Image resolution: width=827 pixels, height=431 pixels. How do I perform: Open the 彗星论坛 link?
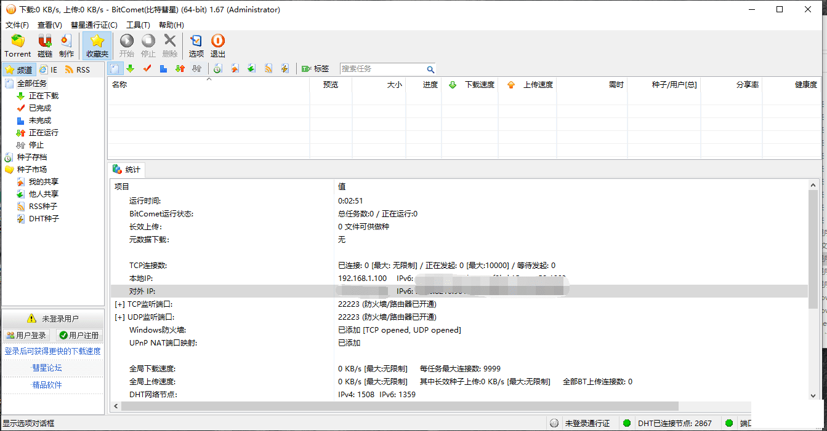47,368
